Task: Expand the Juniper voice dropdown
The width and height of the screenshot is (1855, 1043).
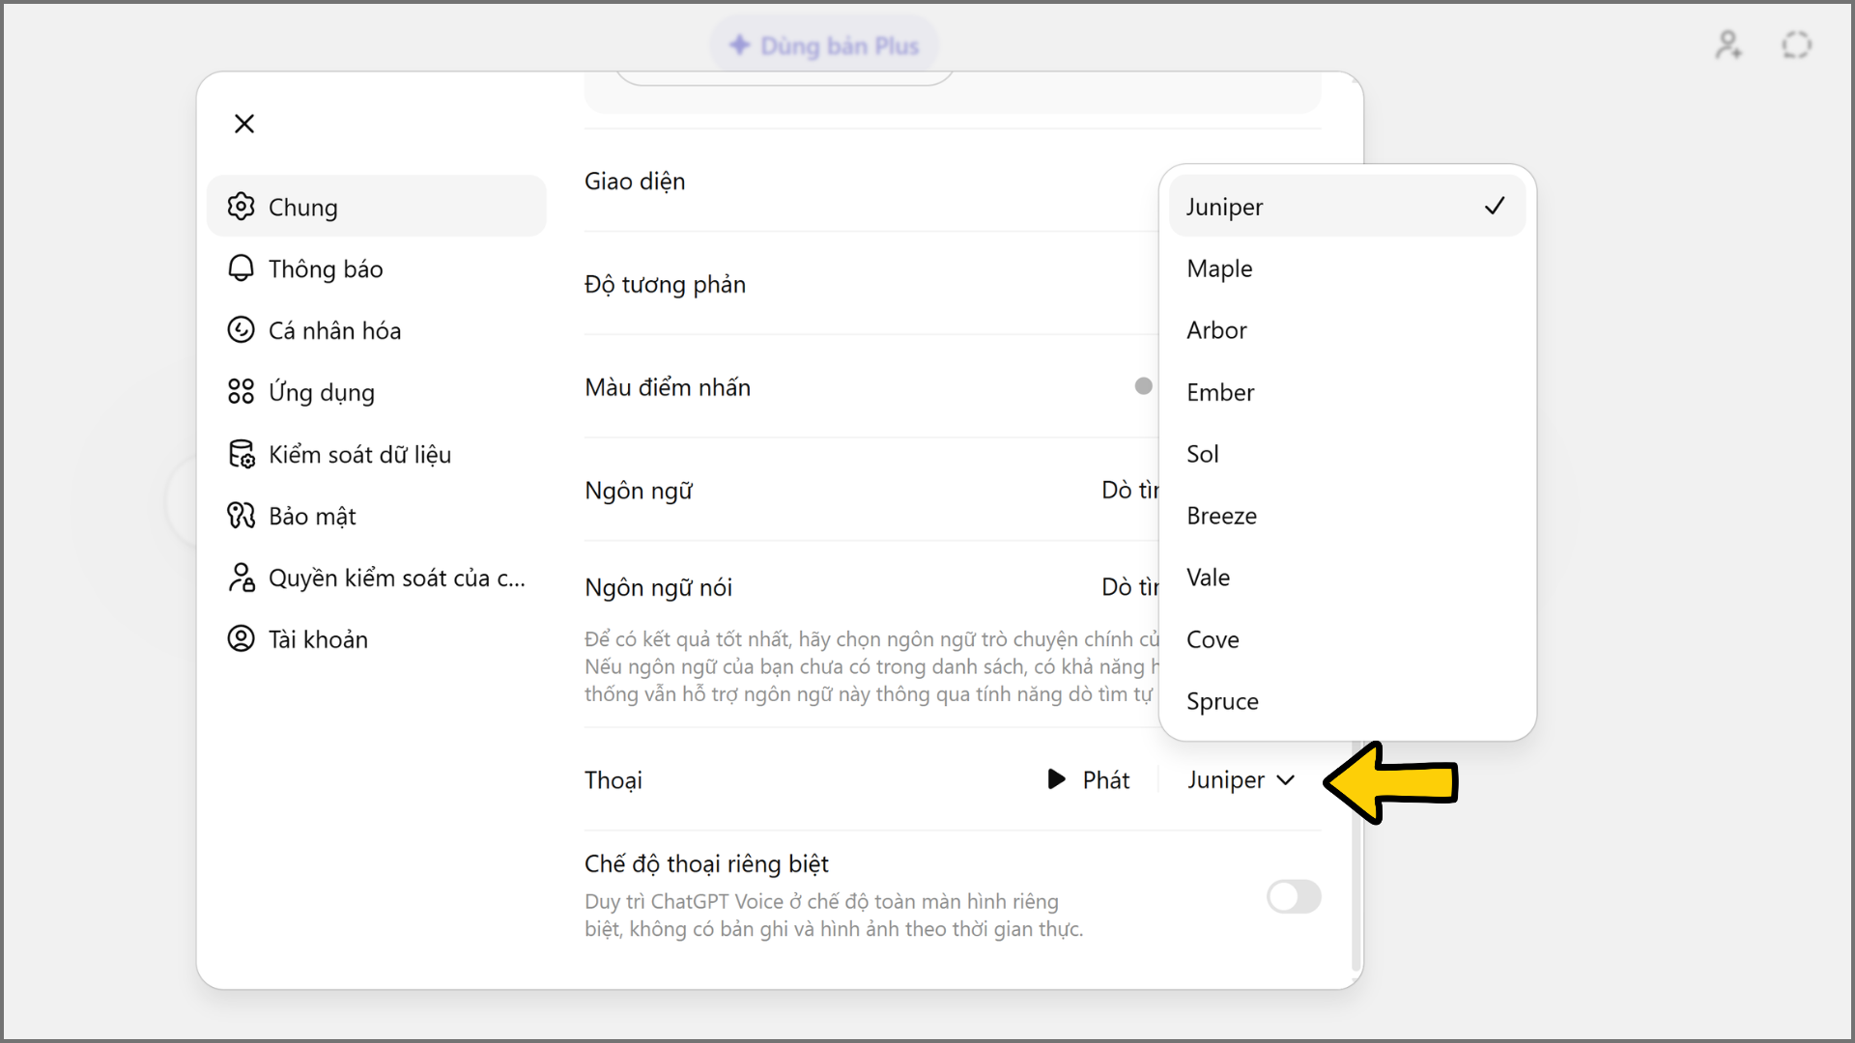Action: 1241,780
